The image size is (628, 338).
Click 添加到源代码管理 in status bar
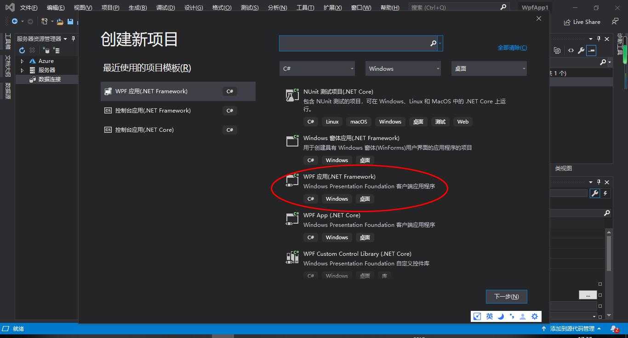572,329
